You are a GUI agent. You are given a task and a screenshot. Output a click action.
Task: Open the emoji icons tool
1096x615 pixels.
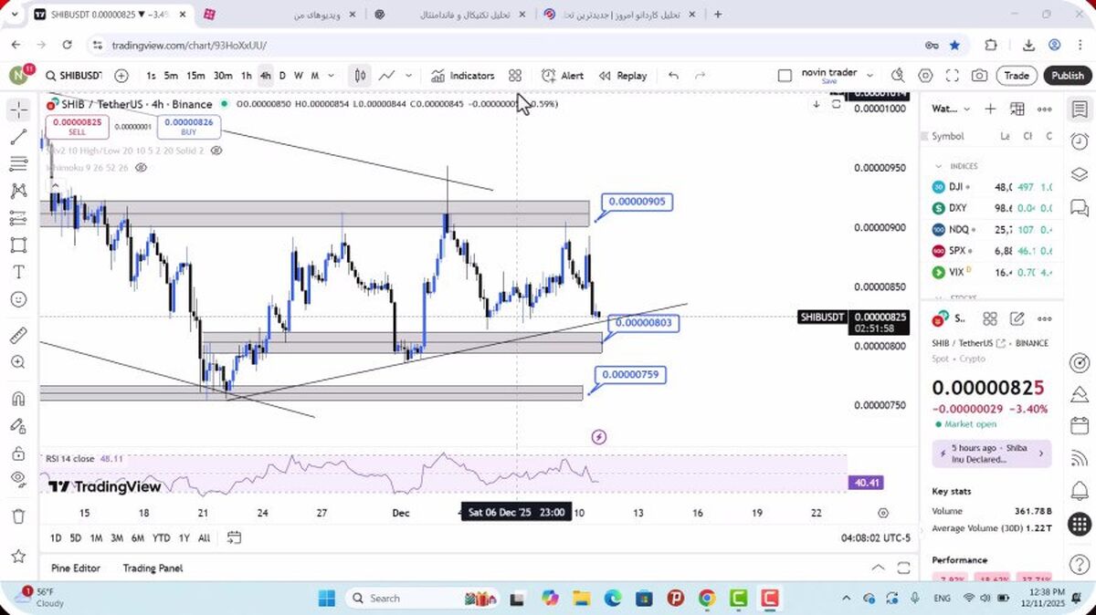pos(18,299)
